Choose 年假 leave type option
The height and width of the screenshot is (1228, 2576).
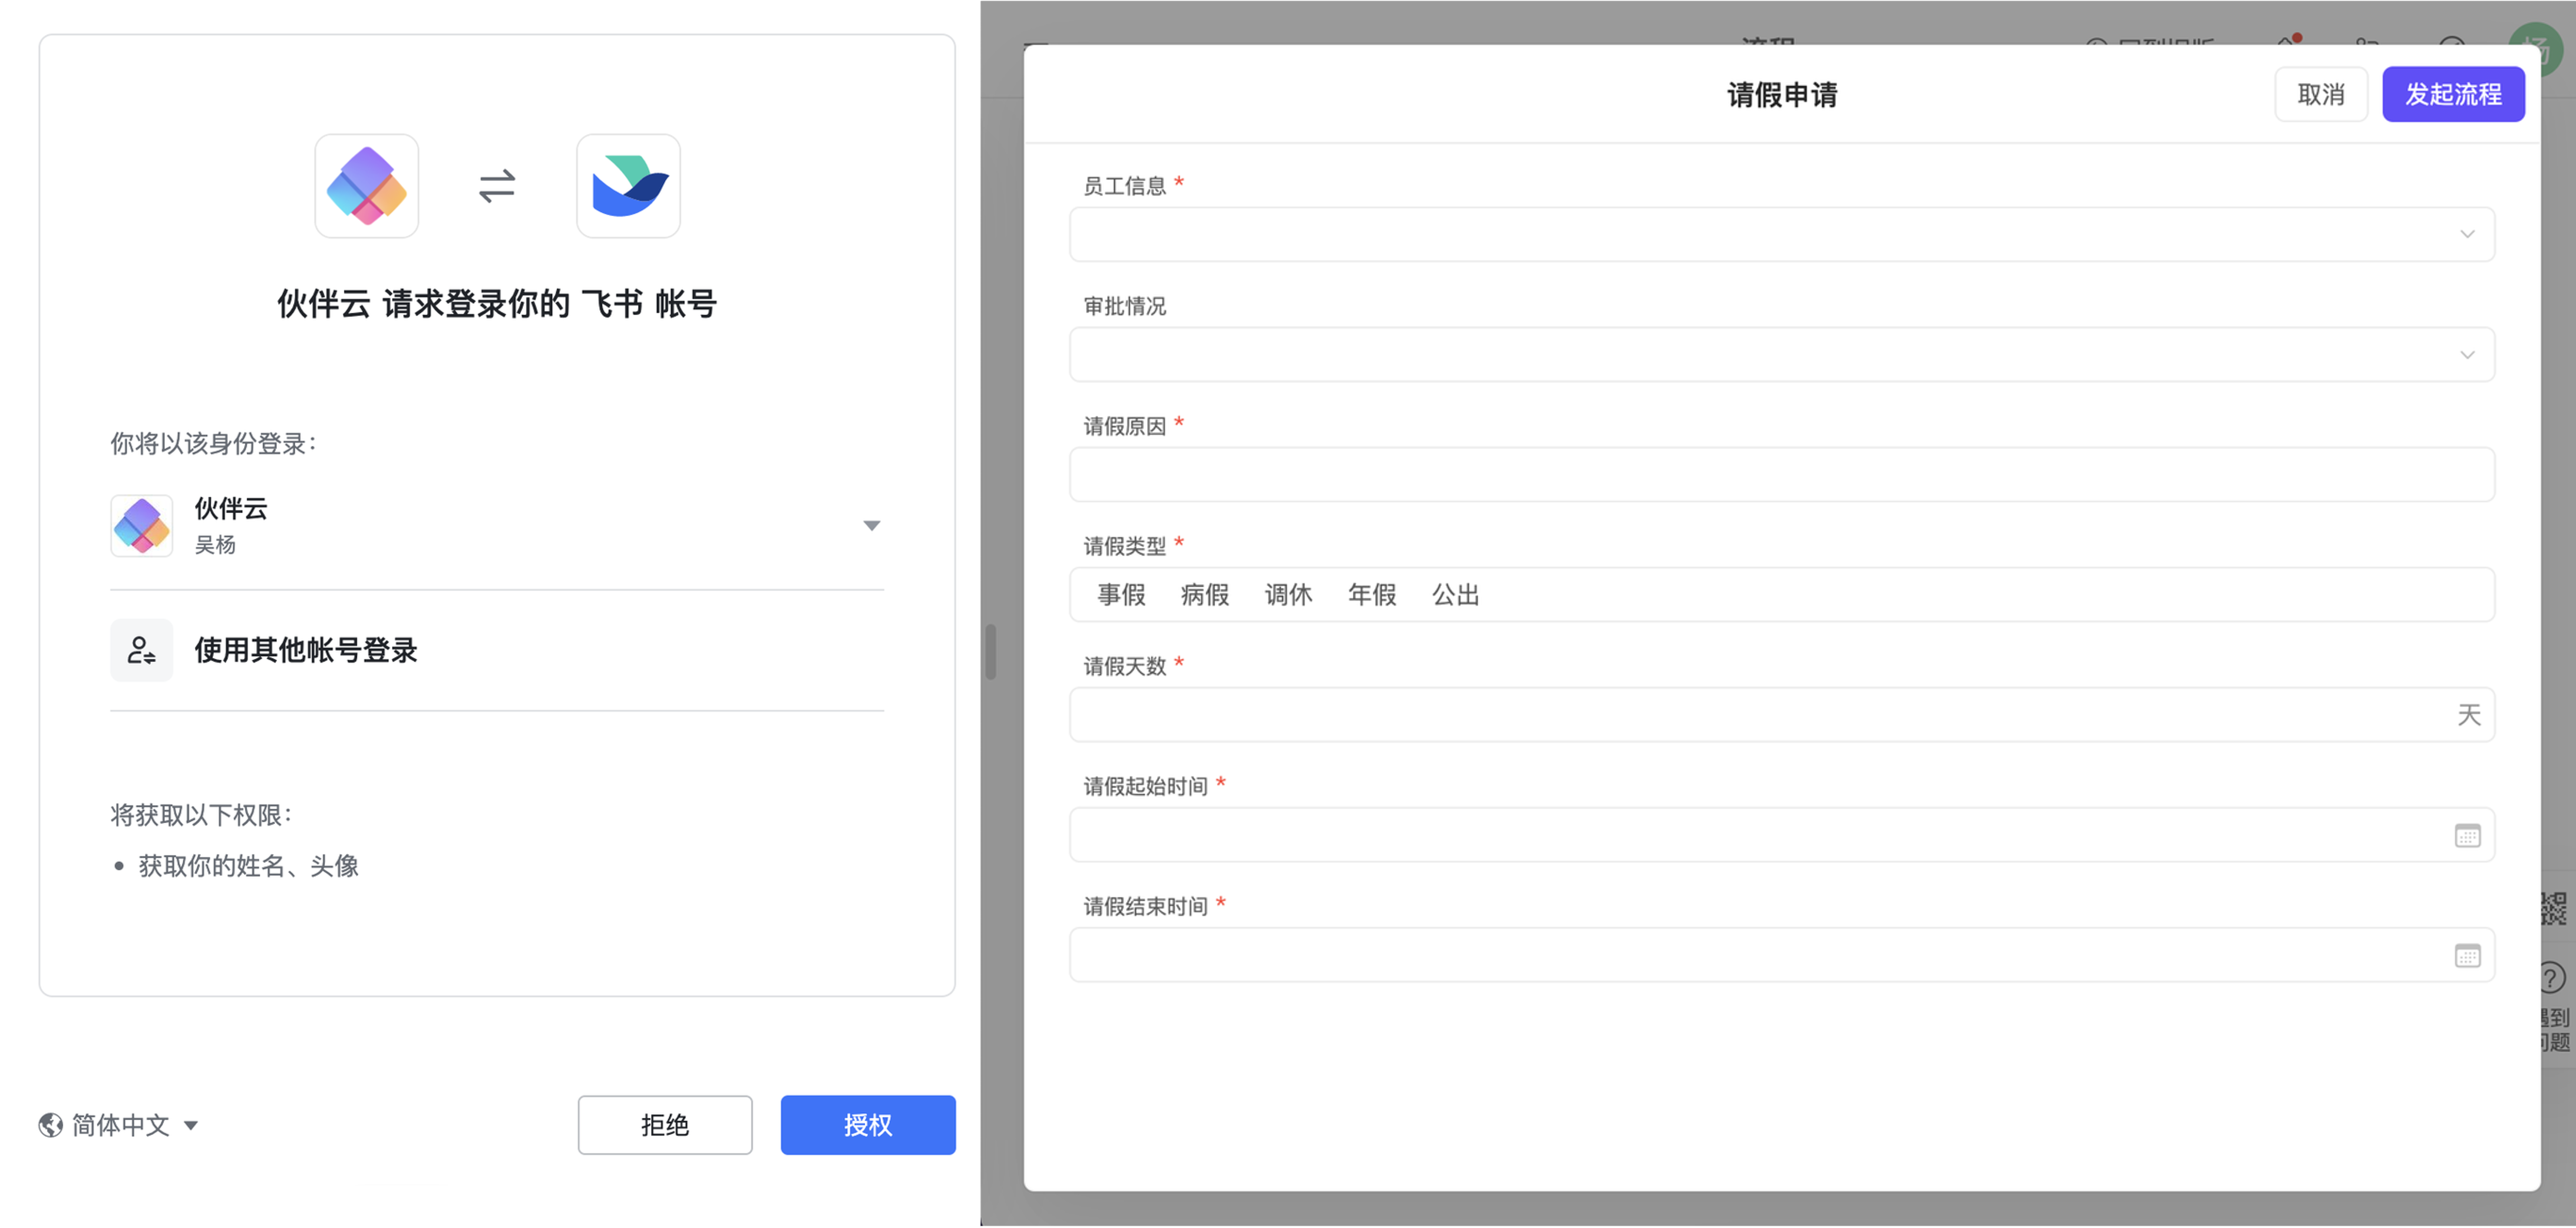click(x=1371, y=595)
